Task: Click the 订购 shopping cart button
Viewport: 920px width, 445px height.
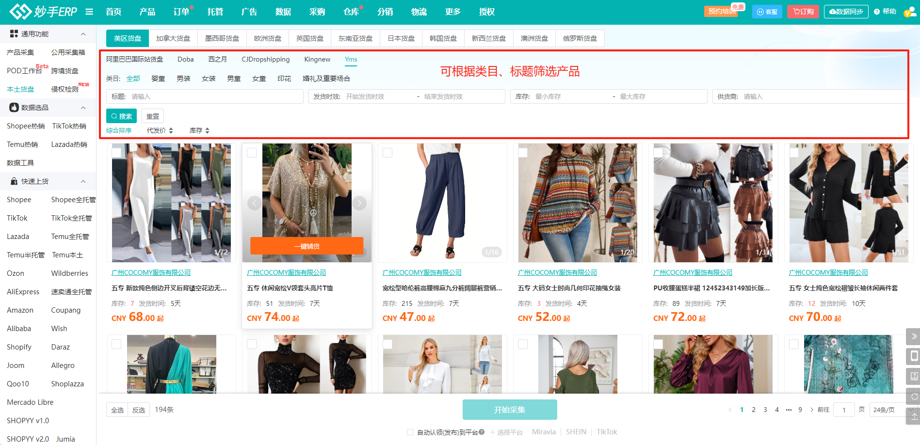Action: pyautogui.click(x=803, y=12)
